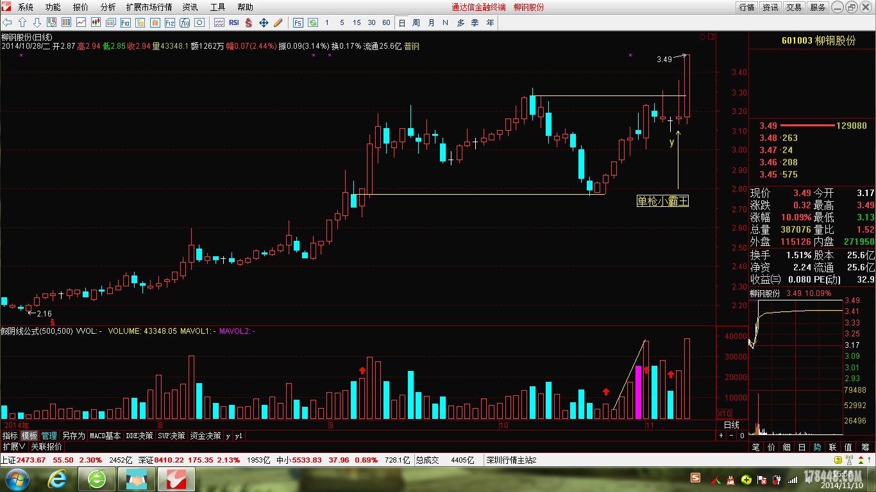Click the 深圳行情主站2 status text
The height and width of the screenshot is (492, 876).
(x=510, y=460)
